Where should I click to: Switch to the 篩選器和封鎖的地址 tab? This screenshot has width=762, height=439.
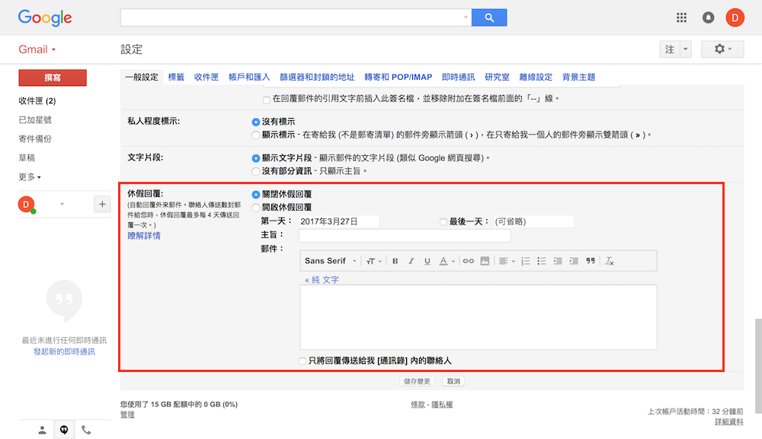(317, 77)
